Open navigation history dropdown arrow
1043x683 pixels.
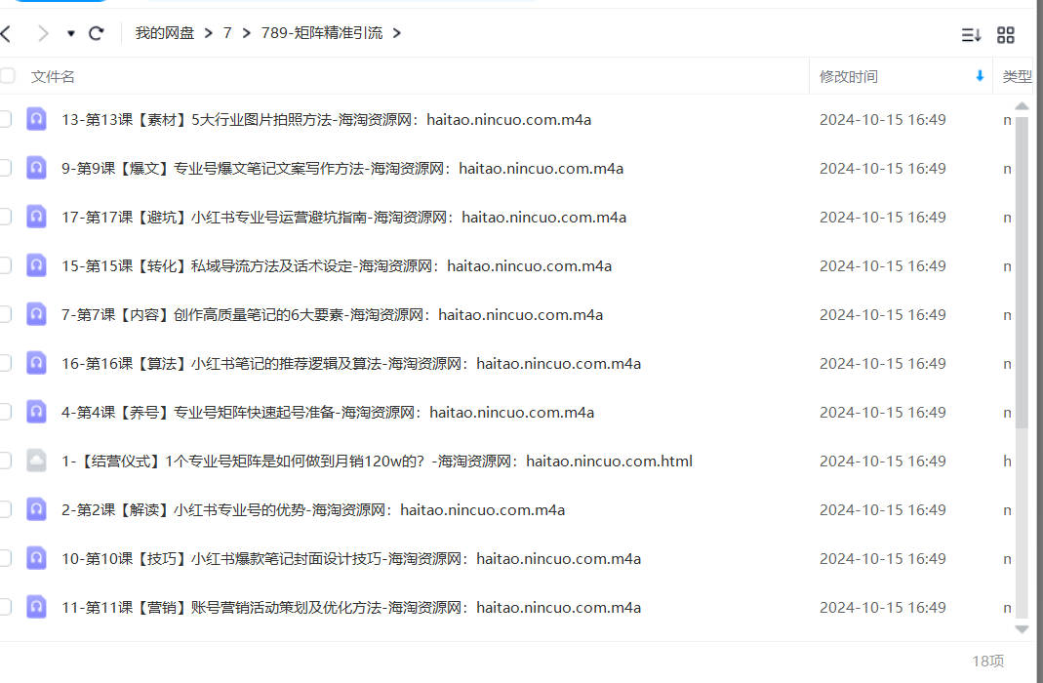point(70,33)
